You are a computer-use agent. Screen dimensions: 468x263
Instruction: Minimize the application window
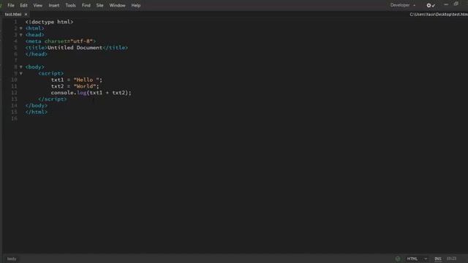pos(446,4)
